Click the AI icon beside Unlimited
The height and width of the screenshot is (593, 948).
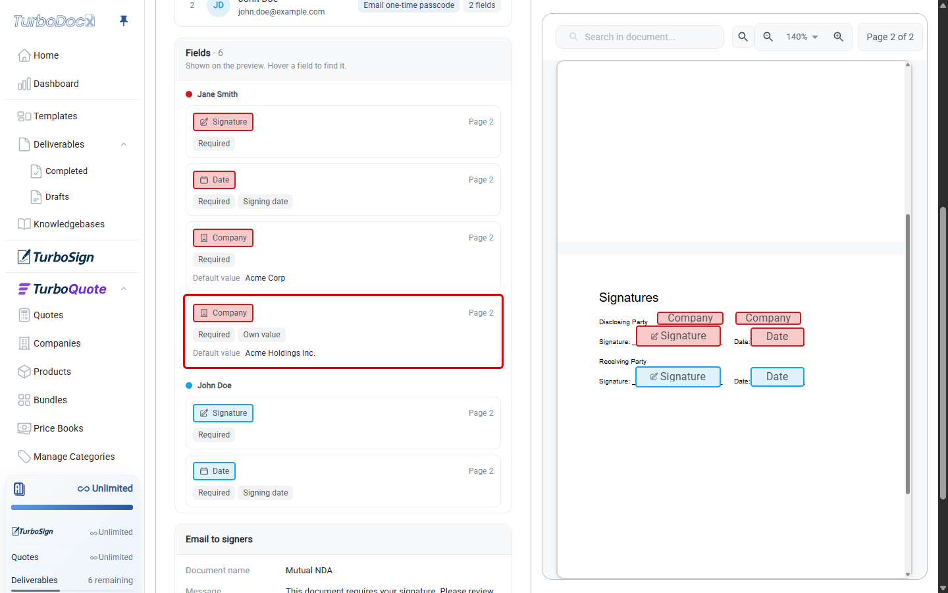click(19, 489)
